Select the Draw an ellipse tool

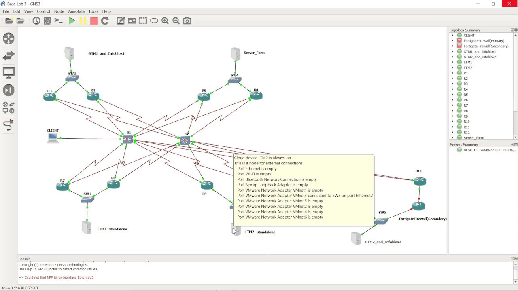(x=154, y=21)
